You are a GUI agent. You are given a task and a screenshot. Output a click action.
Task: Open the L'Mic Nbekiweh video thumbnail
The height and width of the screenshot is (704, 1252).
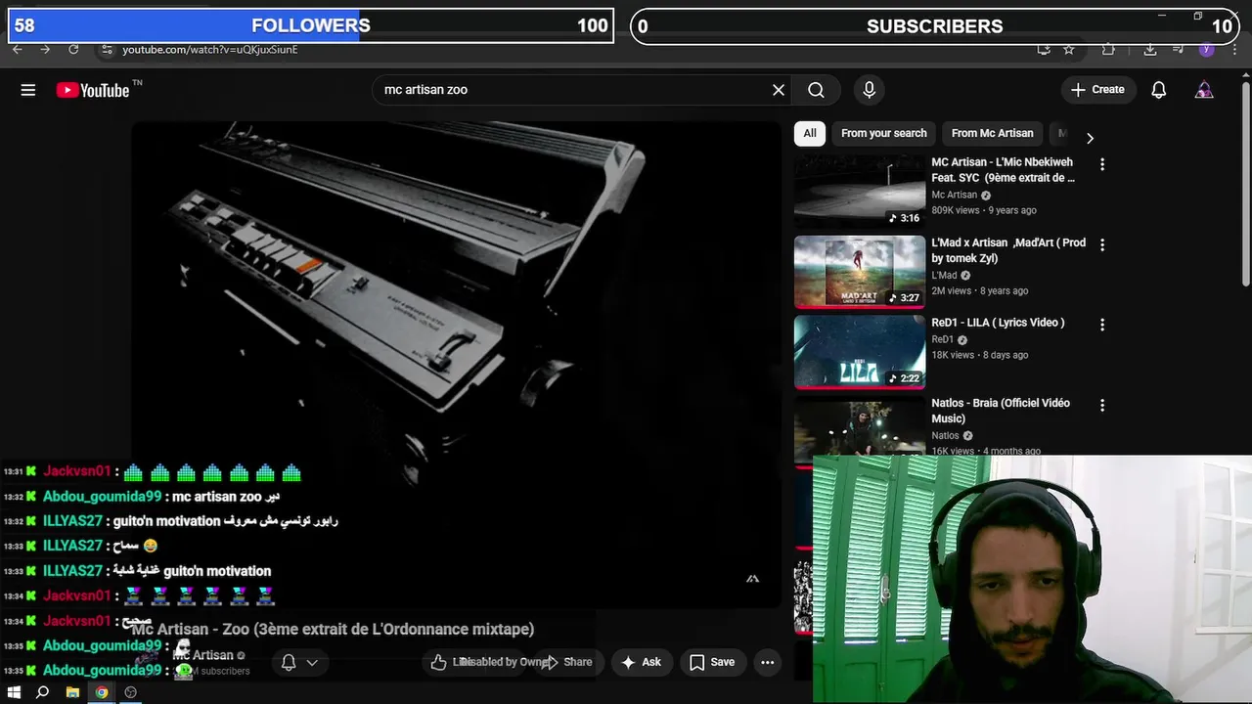[x=860, y=191]
